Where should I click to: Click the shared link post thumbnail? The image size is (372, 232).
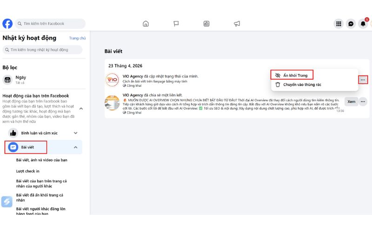click(112, 103)
